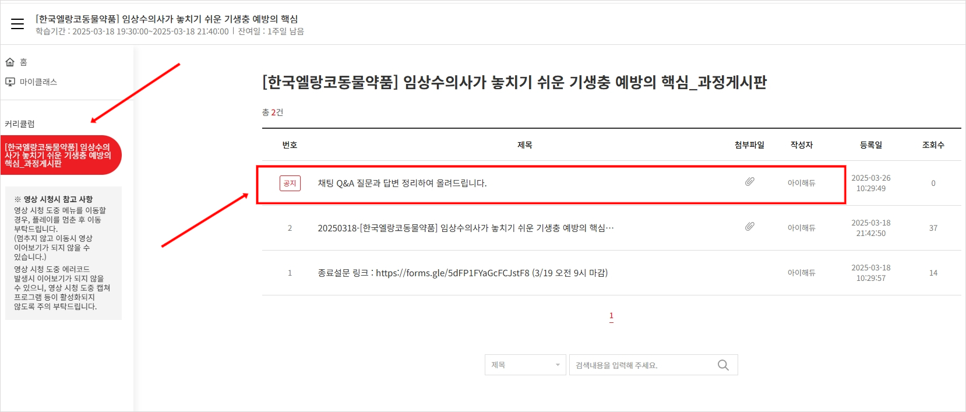Click view count 37
The image size is (966, 412).
coord(933,228)
